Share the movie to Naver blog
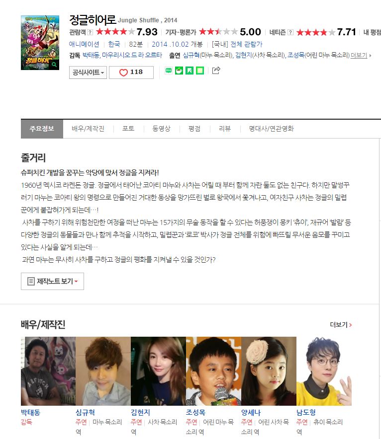Screen dimensions: 381x439 [169, 71]
